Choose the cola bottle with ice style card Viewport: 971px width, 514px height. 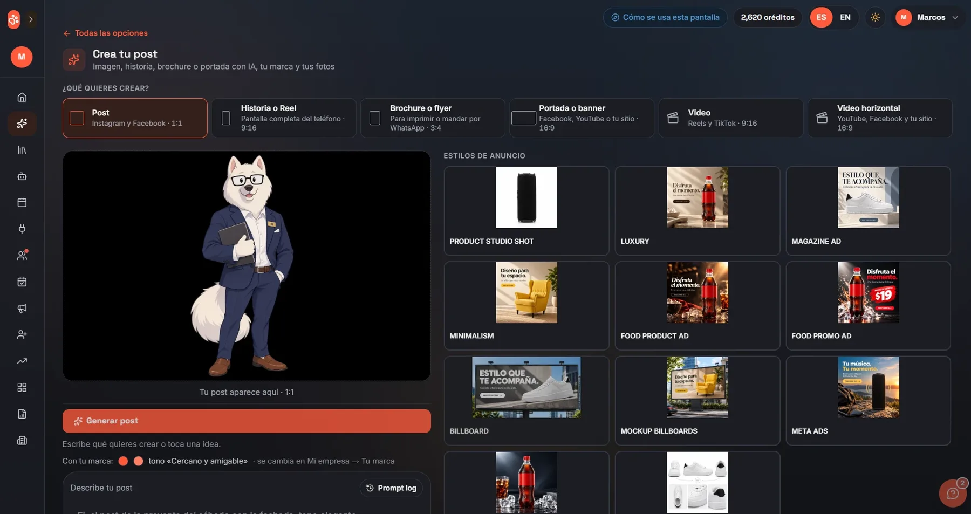point(526,483)
